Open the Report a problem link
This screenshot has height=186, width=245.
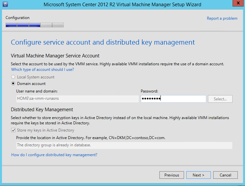point(222,18)
